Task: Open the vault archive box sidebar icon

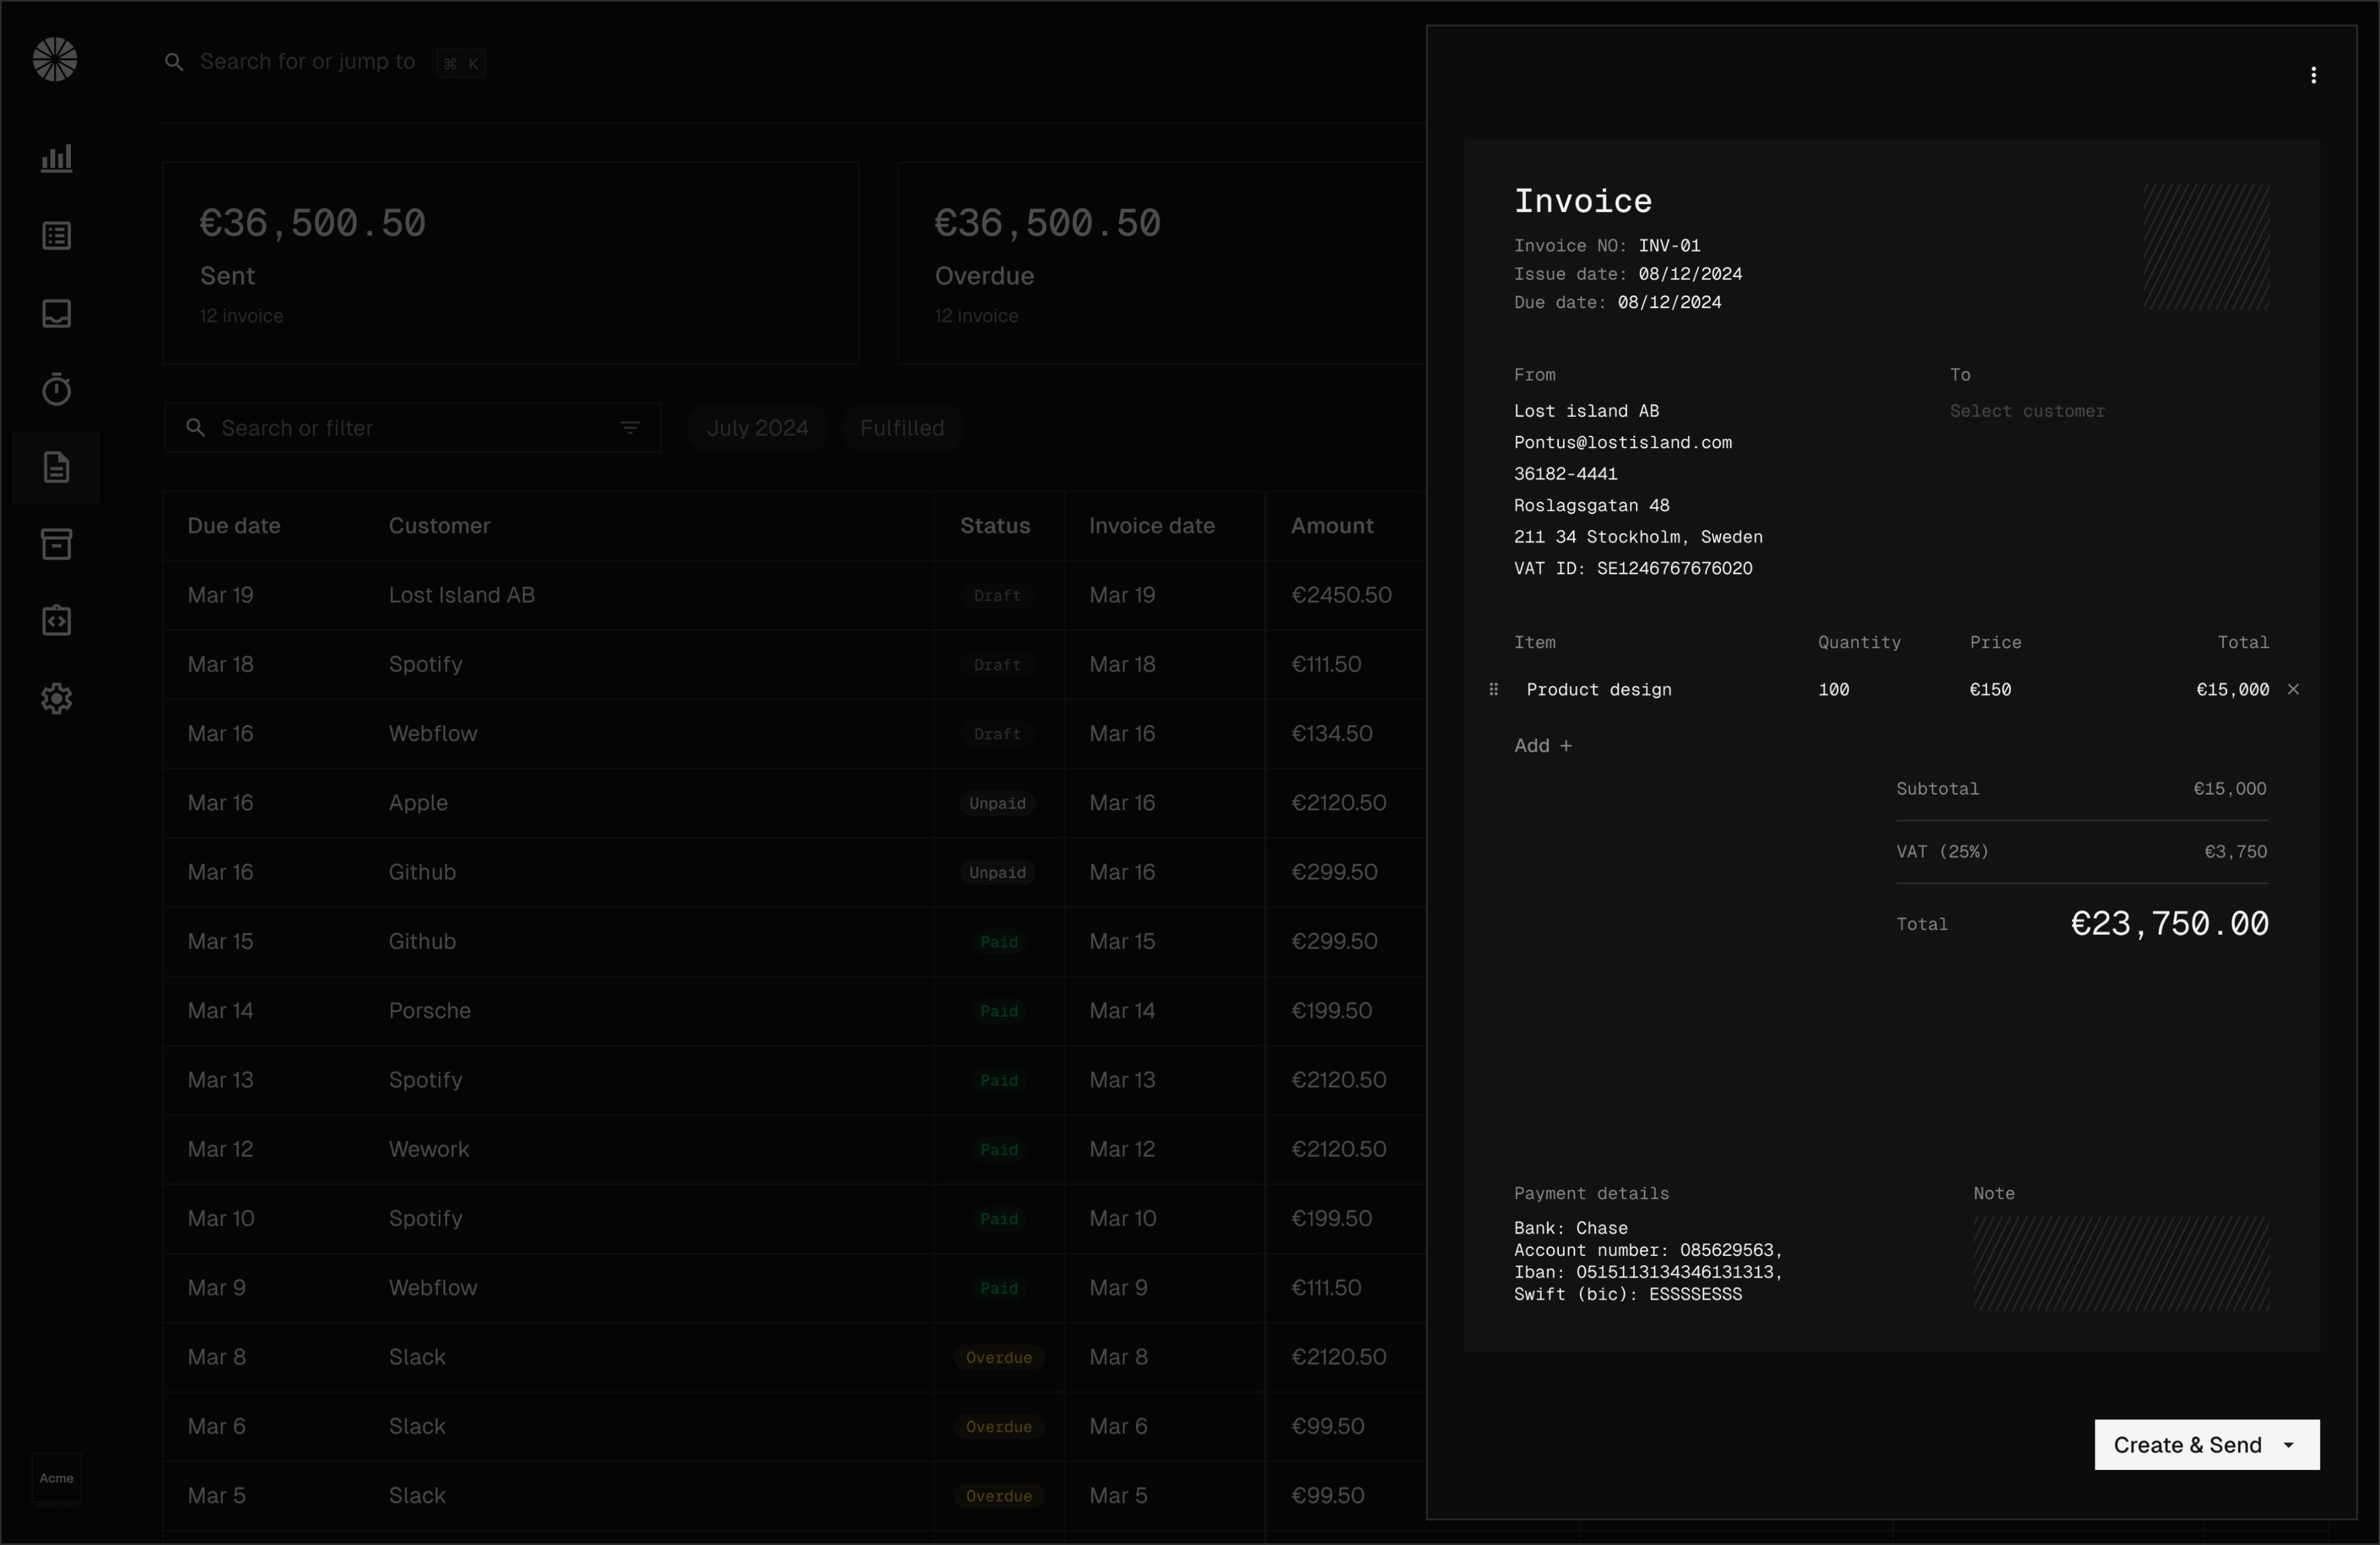Action: point(56,544)
